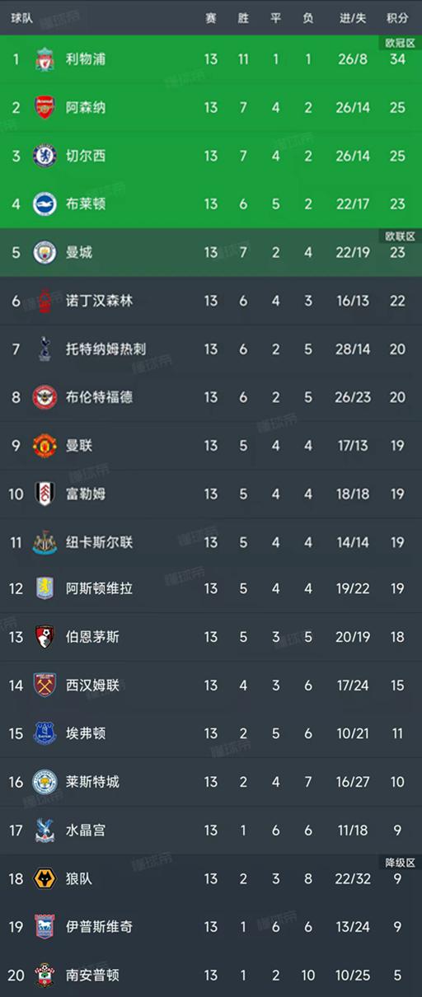Click the Newcastle United badge

(45, 541)
